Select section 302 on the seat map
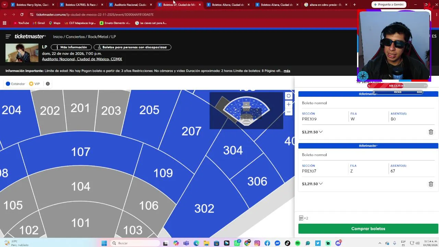Image resolution: width=439 pixels, height=247 pixels. pyautogui.click(x=204, y=208)
